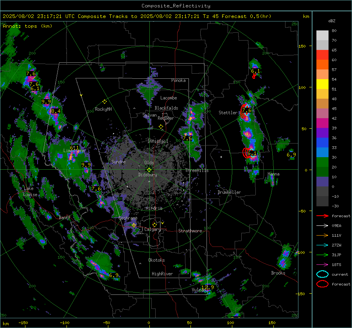Pick the bright yellow 54 dBZ swatch
The image size is (352, 328).
(322, 84)
